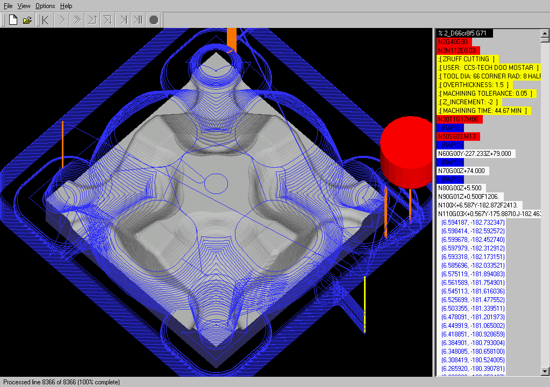Click the run-to-double-bar toolbar icon
The image size is (550, 387).
(138, 20)
